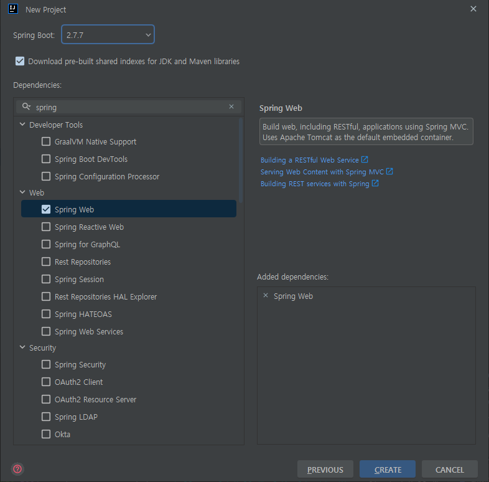Collapse the Web dependency group

(22, 192)
